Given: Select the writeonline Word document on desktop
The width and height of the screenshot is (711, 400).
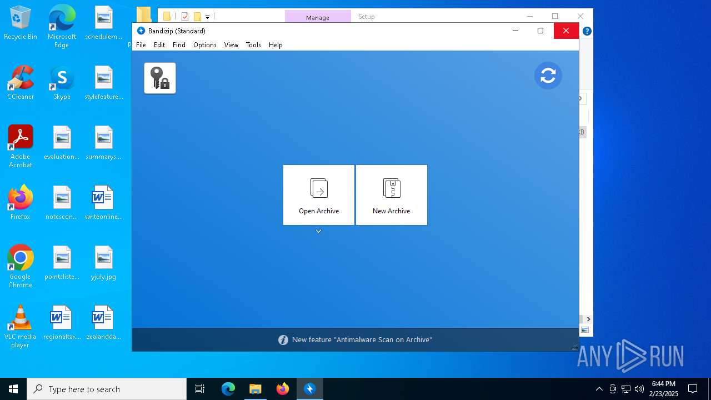Looking at the screenshot, I should pyautogui.click(x=103, y=203).
